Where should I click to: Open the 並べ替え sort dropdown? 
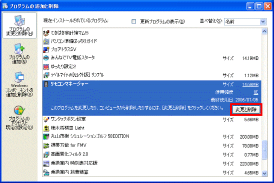245,21
